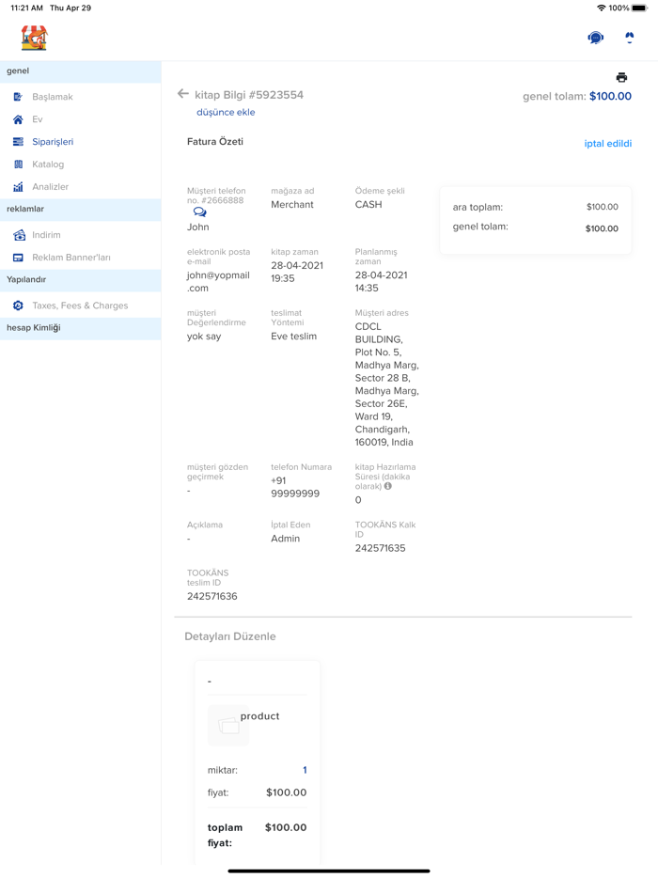Open the support chat headset icon
The width and height of the screenshot is (658, 878).
[x=595, y=38]
